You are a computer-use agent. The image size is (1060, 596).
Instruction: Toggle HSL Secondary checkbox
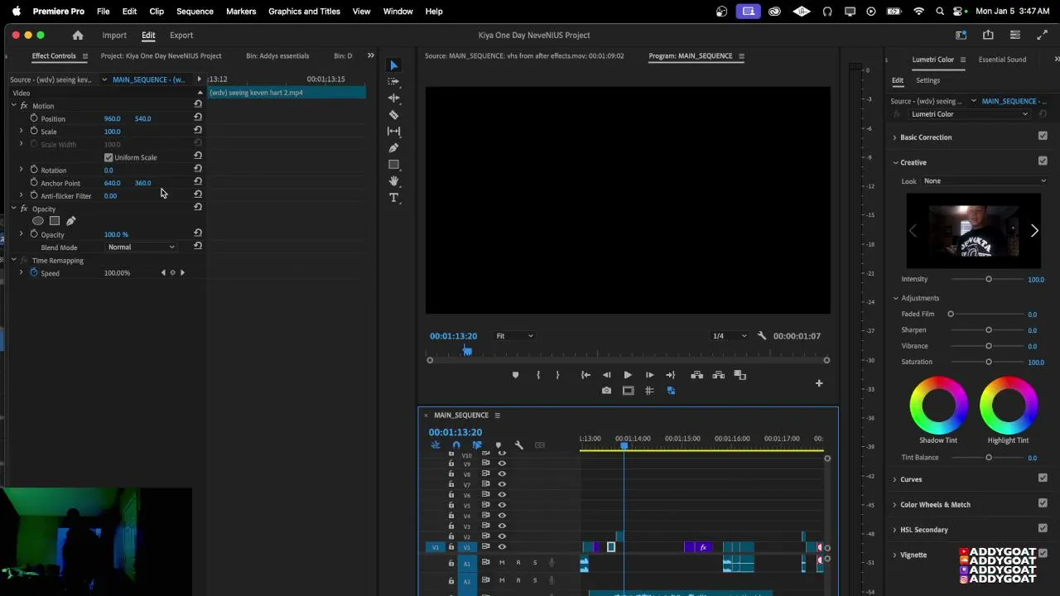point(1043,529)
